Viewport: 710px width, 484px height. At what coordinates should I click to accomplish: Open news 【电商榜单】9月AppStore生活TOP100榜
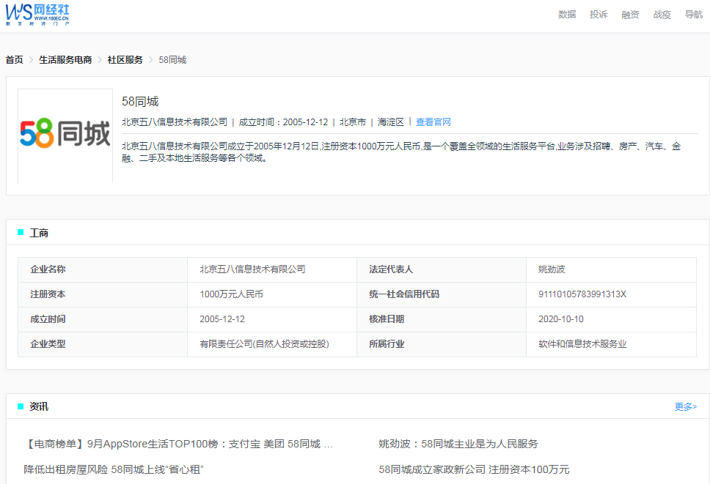[x=178, y=444]
